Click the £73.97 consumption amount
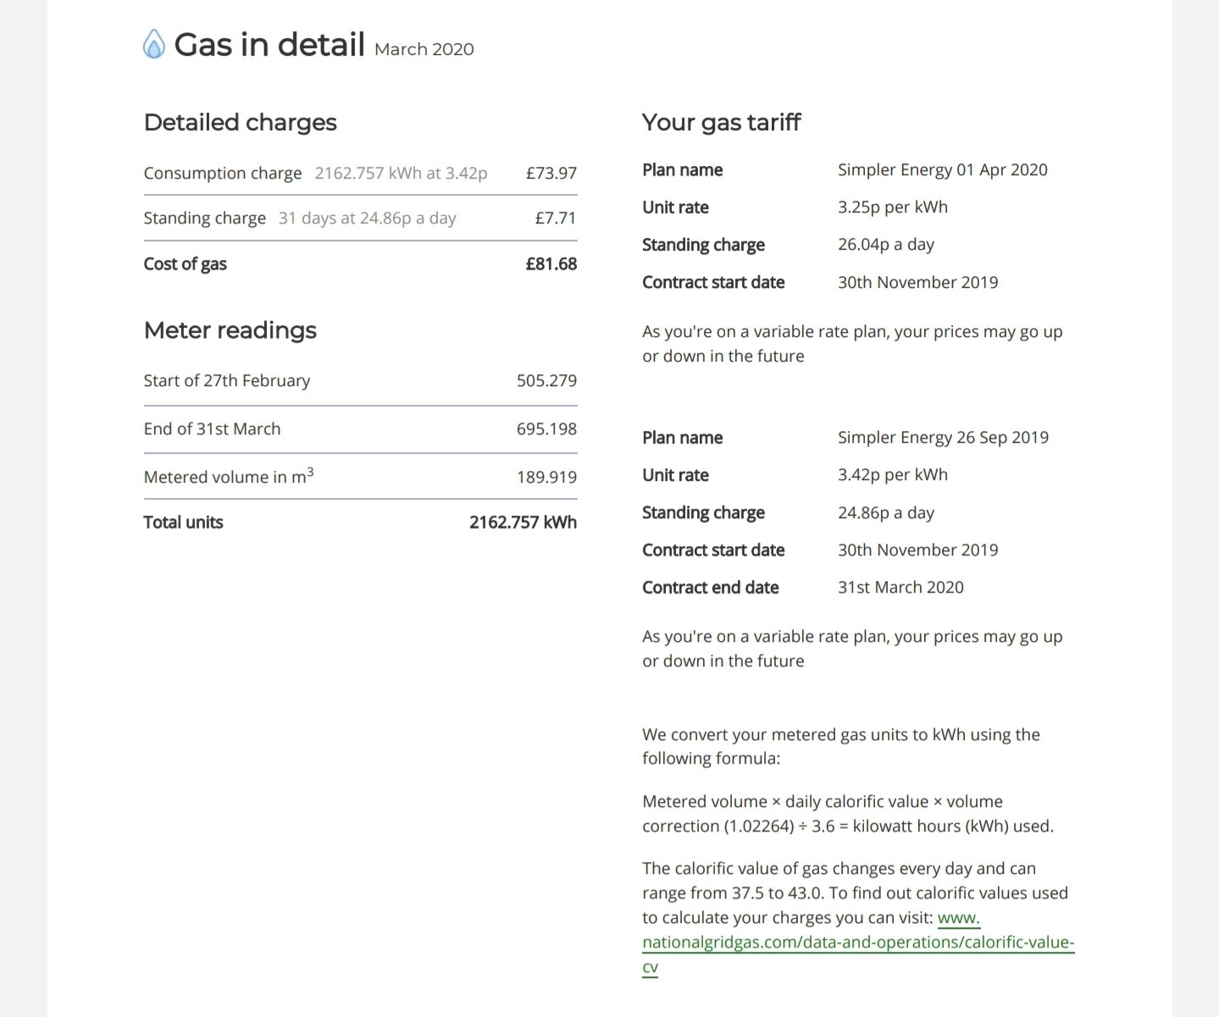This screenshot has height=1017, width=1219. click(551, 173)
